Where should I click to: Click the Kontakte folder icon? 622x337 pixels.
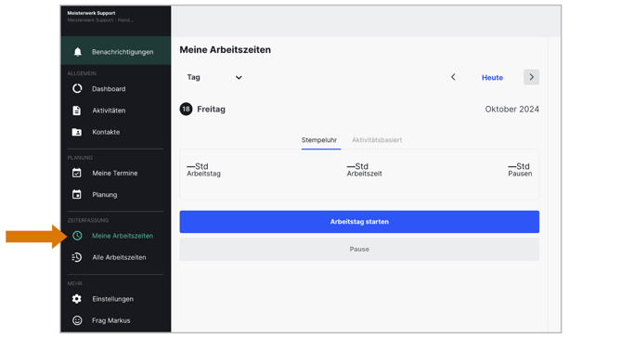76,132
